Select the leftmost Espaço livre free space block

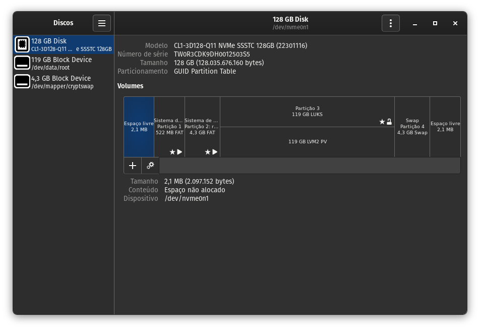139,127
